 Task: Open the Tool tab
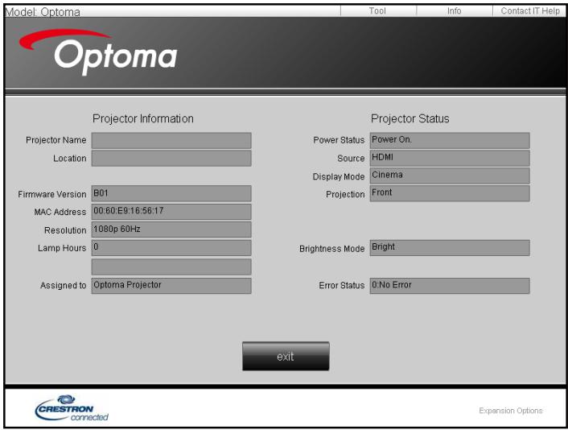click(378, 11)
